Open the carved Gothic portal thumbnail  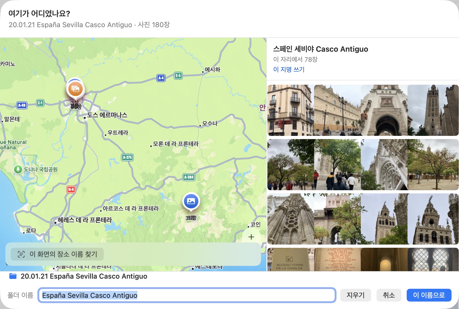point(384,165)
